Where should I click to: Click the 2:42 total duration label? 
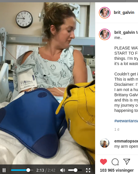point(52,170)
